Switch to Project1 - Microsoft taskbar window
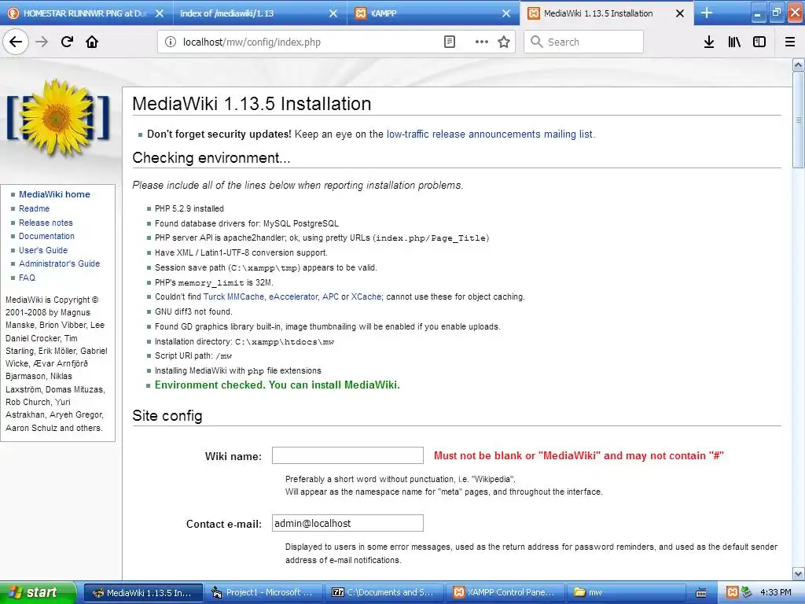The width and height of the screenshot is (805, 604). [x=264, y=593]
